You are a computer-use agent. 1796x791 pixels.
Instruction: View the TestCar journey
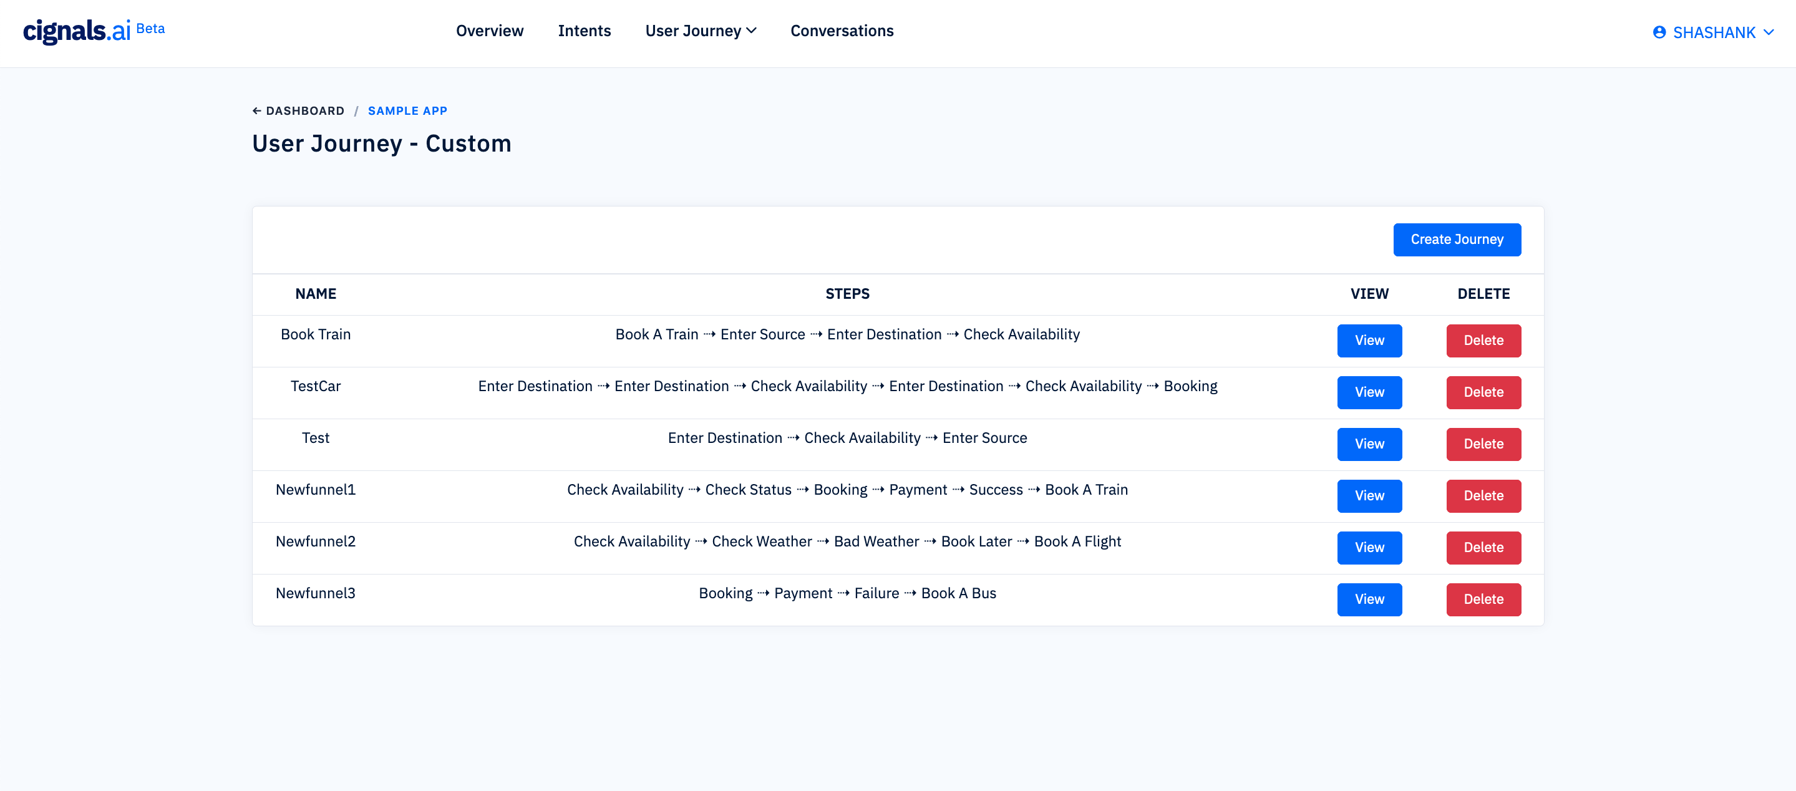(1369, 392)
